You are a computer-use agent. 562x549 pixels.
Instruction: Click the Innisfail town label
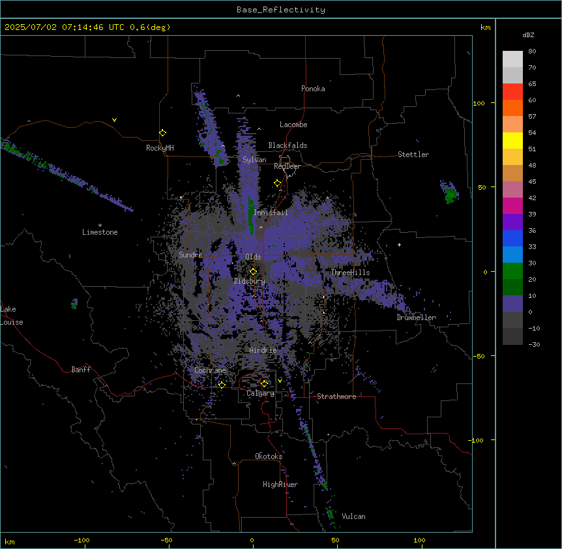coord(271,213)
